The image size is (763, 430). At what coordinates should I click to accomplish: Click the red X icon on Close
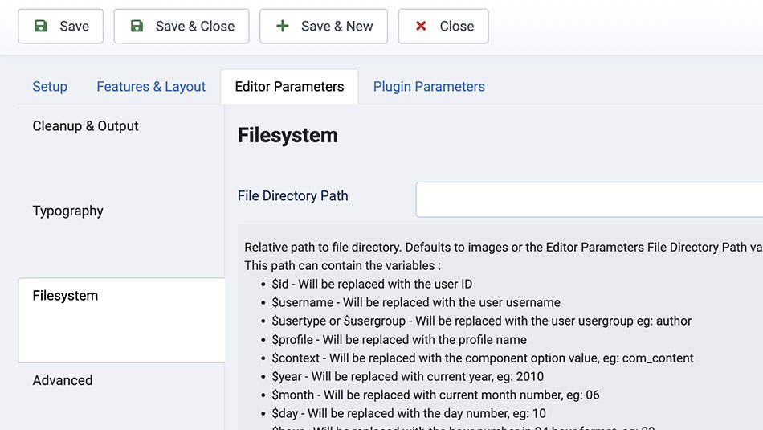click(421, 27)
